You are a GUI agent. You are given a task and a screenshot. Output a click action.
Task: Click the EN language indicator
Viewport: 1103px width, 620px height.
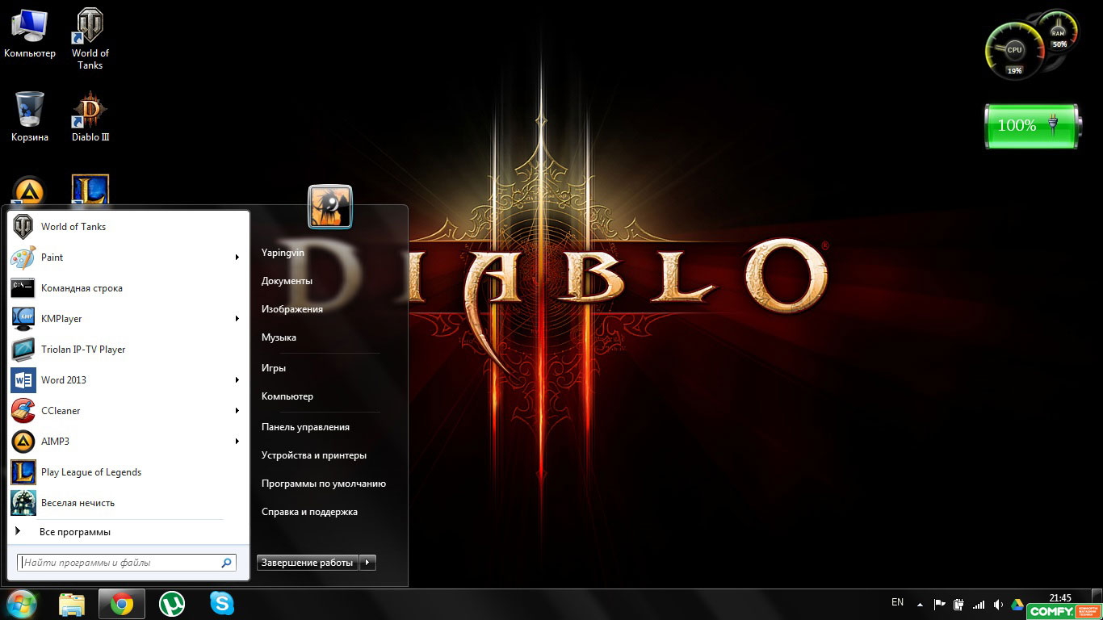click(897, 602)
